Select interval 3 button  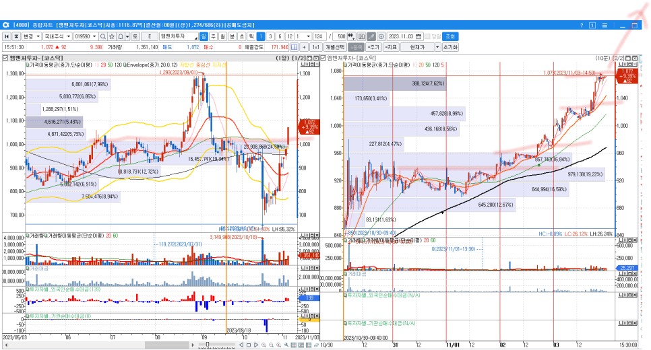[x=270, y=36]
